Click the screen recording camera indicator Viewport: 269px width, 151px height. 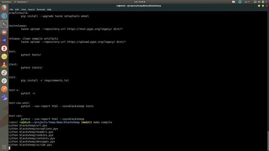tap(234, 2)
